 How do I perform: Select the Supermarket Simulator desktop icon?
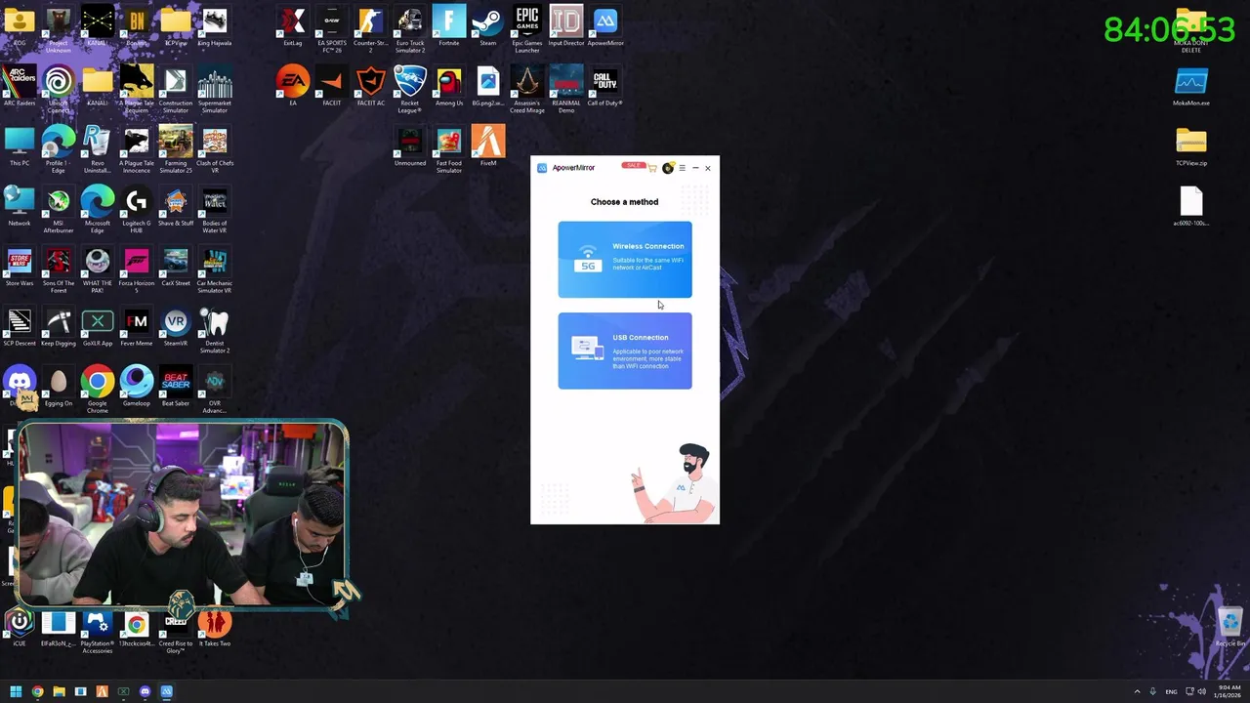(x=215, y=90)
